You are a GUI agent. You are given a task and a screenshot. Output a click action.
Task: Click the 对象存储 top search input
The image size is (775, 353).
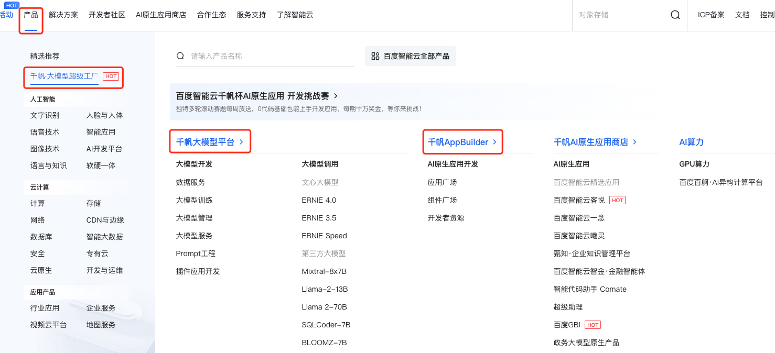click(x=620, y=15)
